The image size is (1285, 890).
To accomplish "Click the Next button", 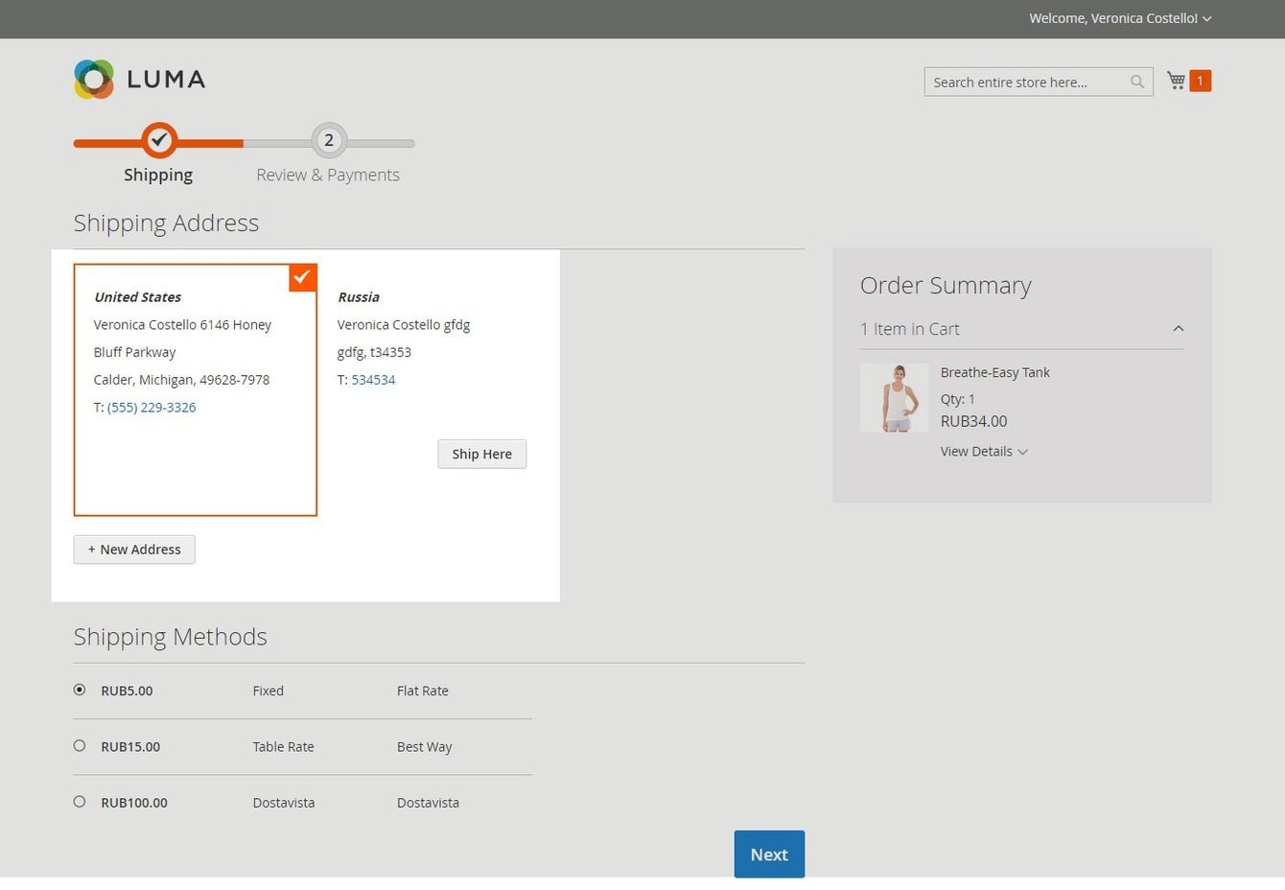I will (x=769, y=854).
